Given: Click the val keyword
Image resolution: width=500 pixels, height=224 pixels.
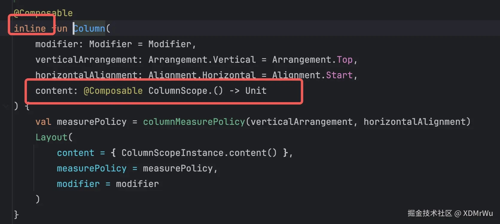Looking at the screenshot, I should coord(43,122).
